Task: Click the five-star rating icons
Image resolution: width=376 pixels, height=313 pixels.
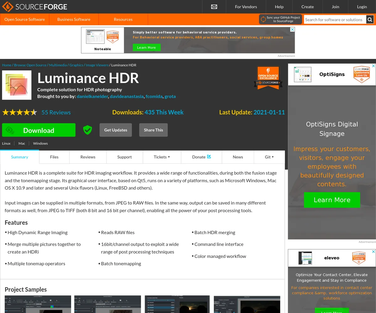Action: point(20,112)
